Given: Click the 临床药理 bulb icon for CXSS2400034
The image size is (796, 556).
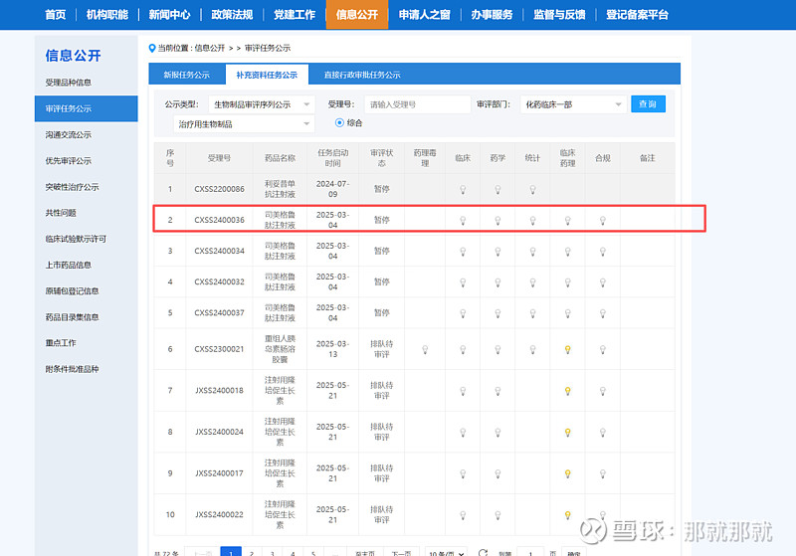Looking at the screenshot, I should [x=567, y=252].
